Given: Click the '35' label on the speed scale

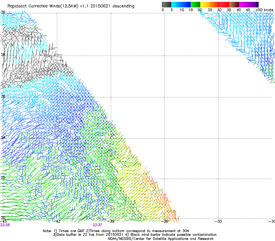Looking at the screenshot, I should coord(229,10).
